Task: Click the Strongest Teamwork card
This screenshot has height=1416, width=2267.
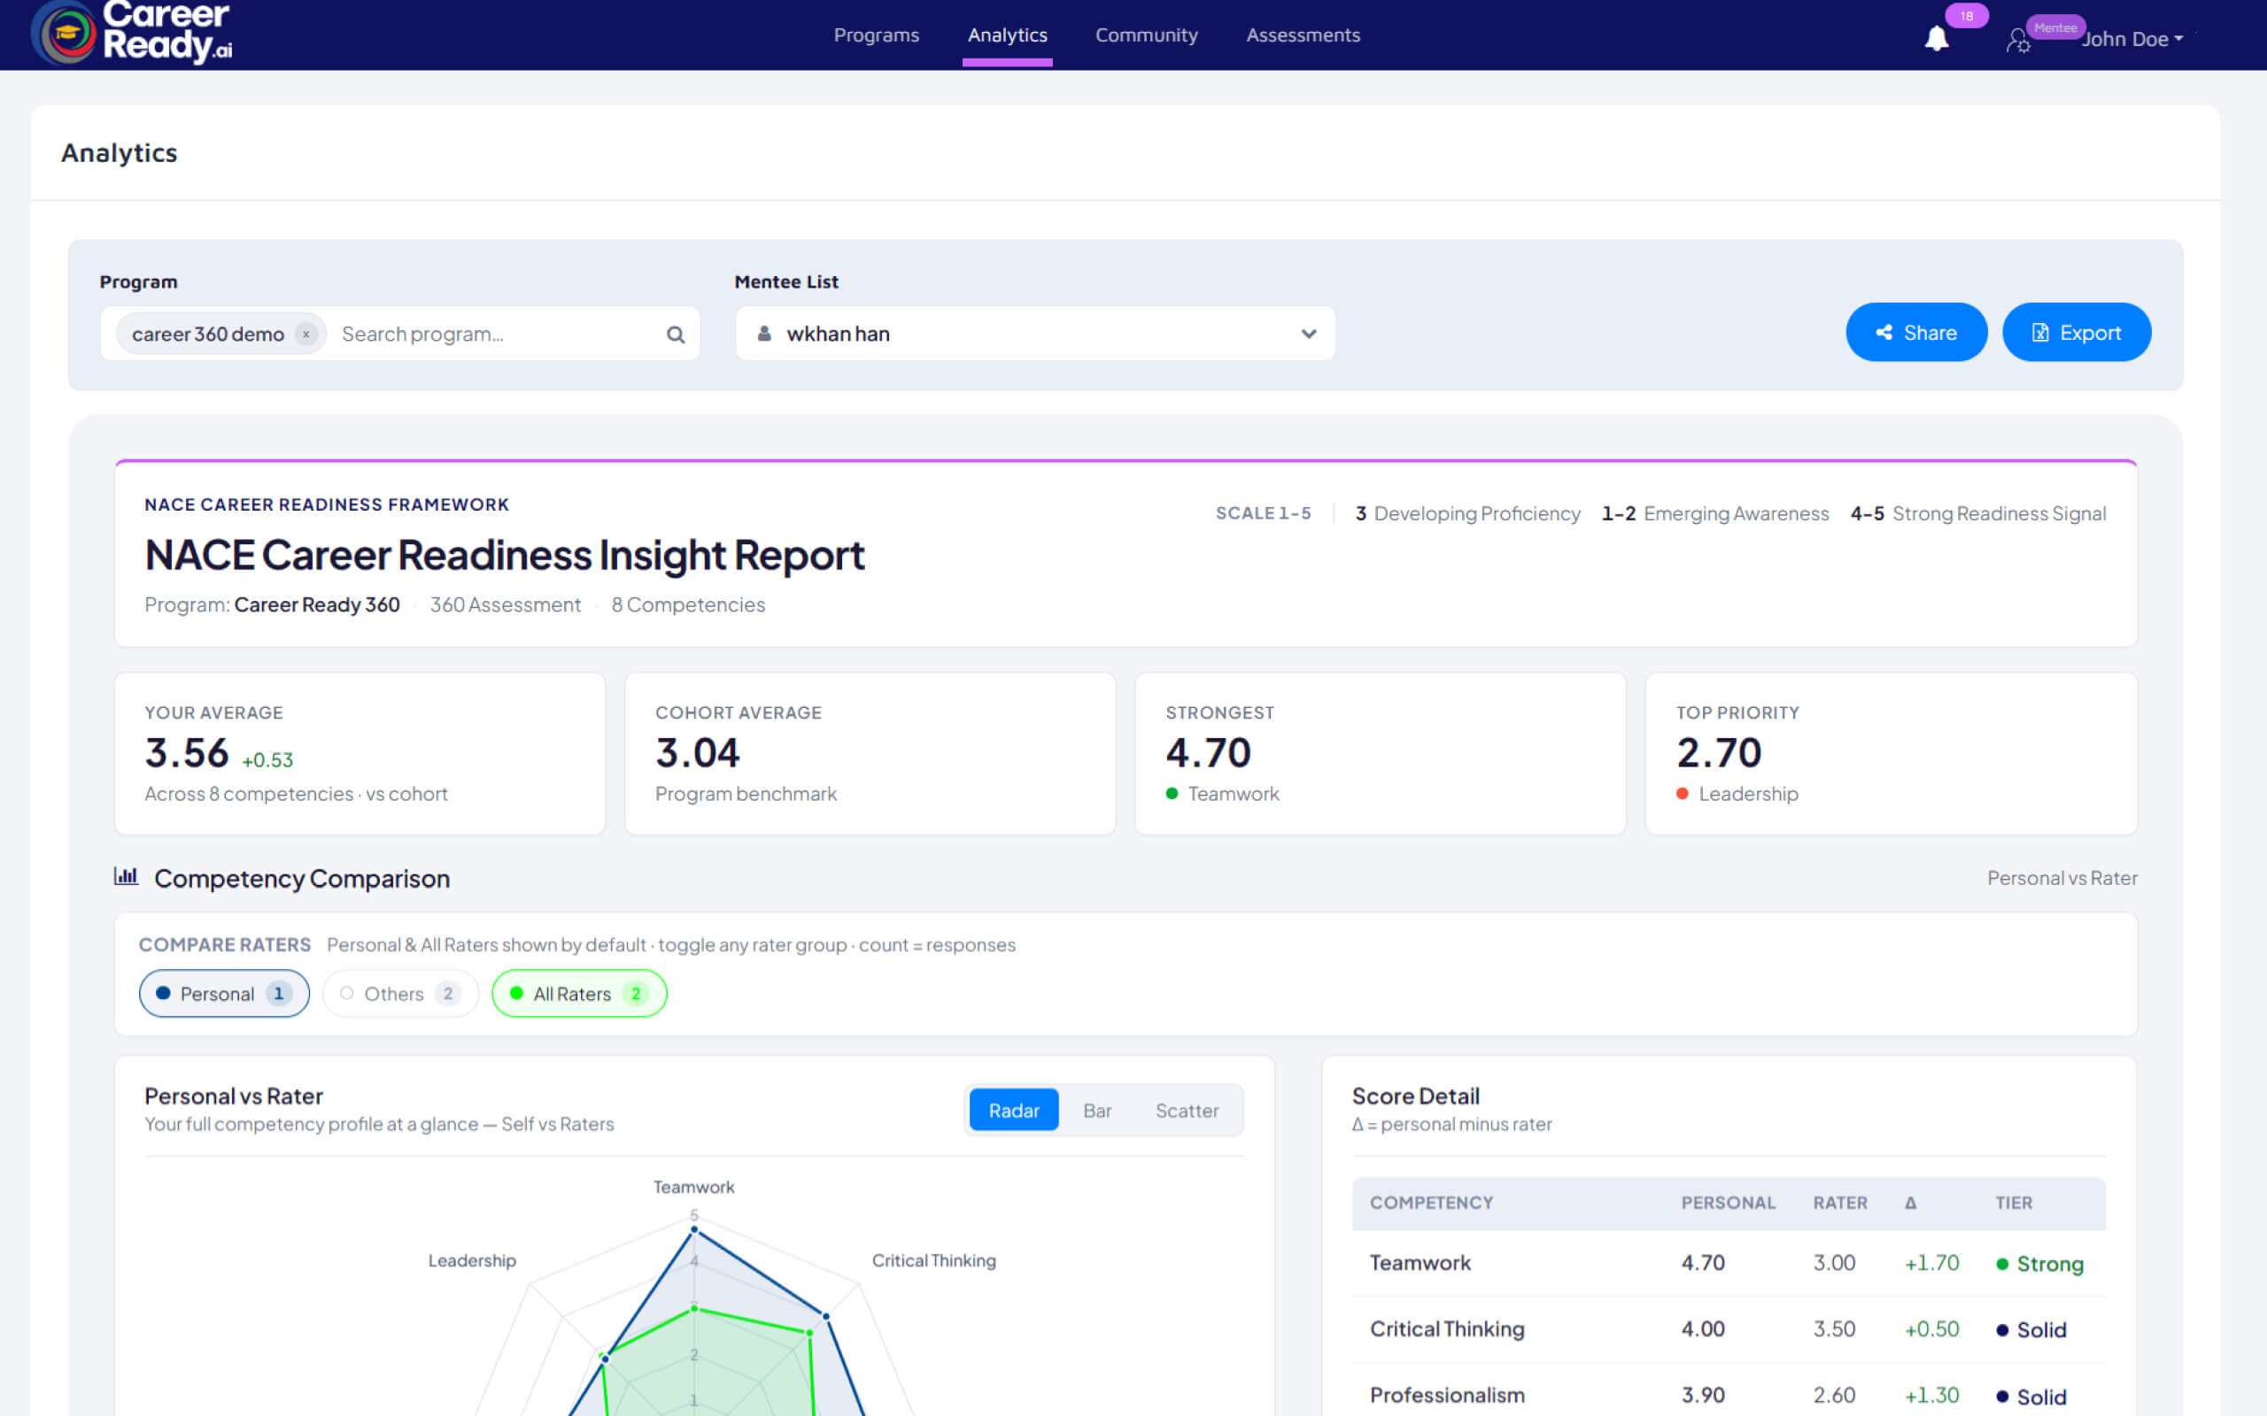Action: pyautogui.click(x=1380, y=753)
